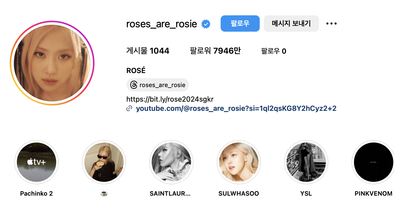View the 팔로워 7946만 followers list

[x=215, y=51]
